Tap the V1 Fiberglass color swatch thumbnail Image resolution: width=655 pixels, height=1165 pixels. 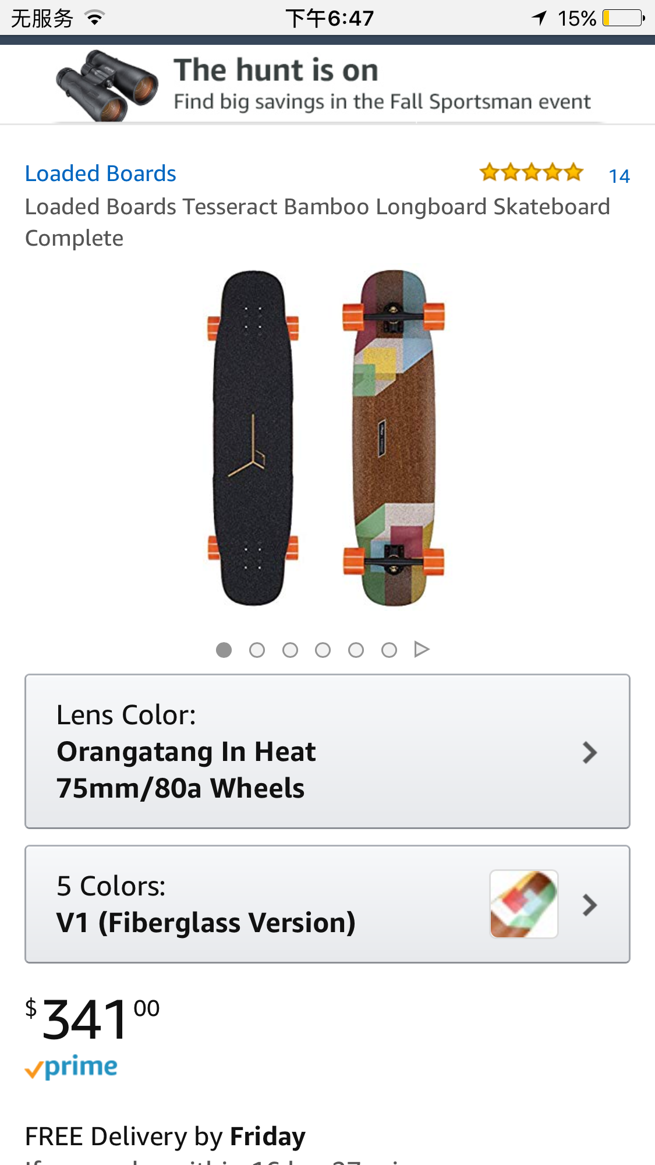[x=524, y=904]
